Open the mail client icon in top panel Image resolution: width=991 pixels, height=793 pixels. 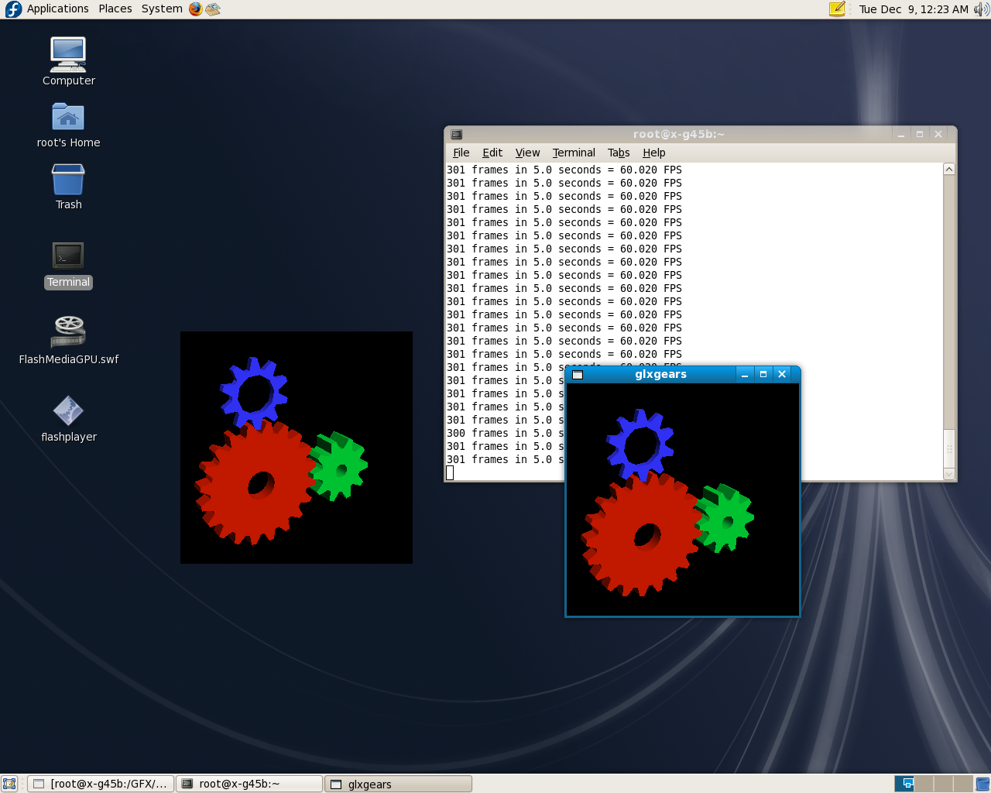pyautogui.click(x=213, y=9)
